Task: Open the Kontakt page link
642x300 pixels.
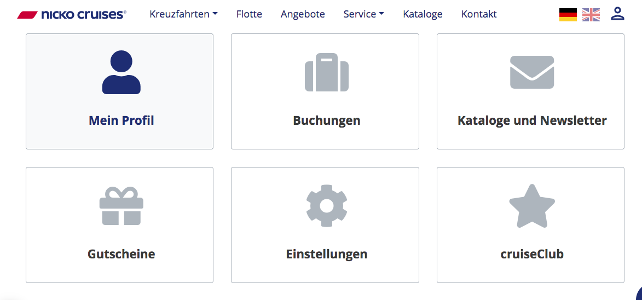Action: [479, 14]
